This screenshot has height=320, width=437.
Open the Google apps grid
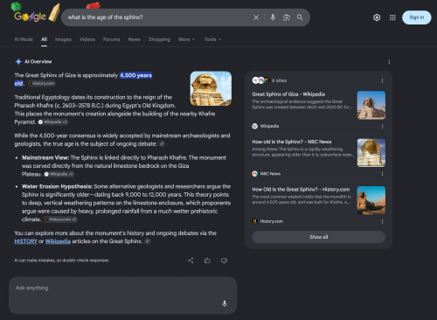(392, 17)
